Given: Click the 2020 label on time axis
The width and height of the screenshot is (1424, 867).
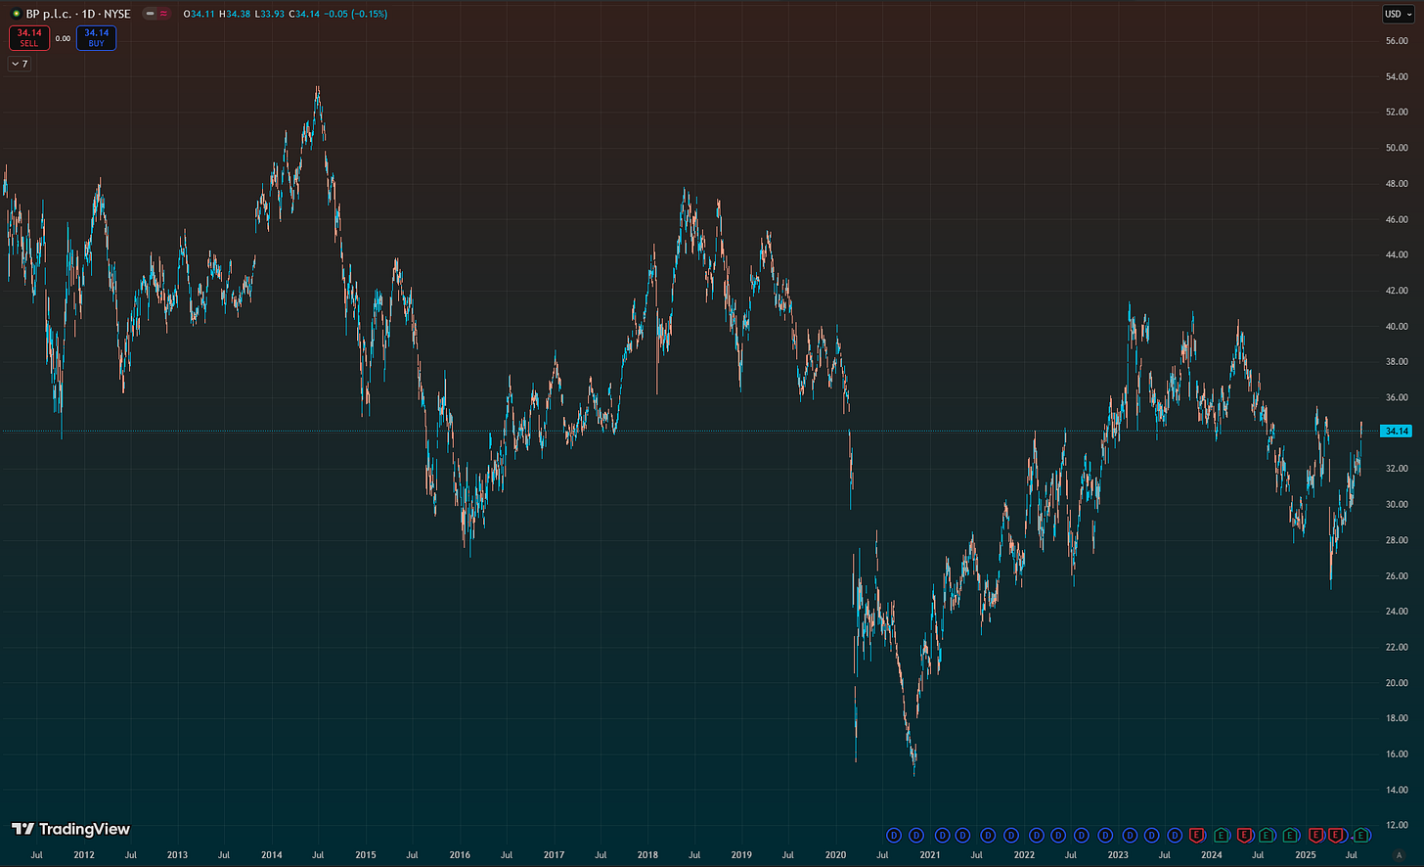Looking at the screenshot, I should tap(835, 854).
